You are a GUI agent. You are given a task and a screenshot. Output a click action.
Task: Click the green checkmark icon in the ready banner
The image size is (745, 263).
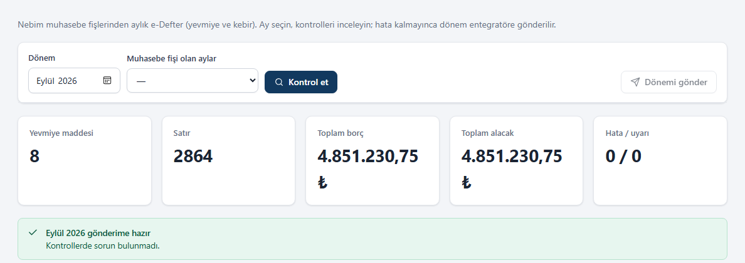pyautogui.click(x=33, y=232)
